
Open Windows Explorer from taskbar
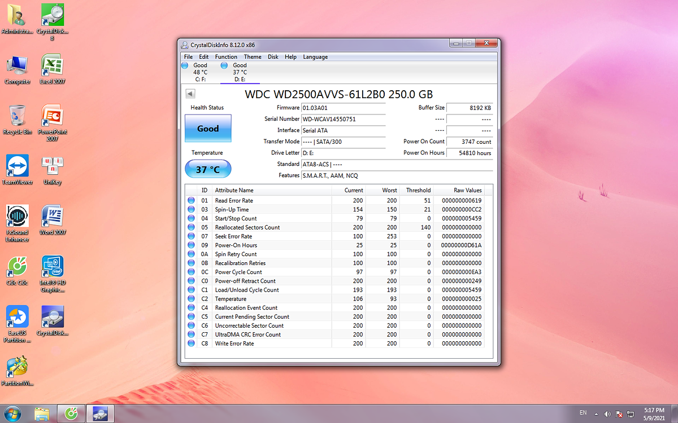[42, 413]
